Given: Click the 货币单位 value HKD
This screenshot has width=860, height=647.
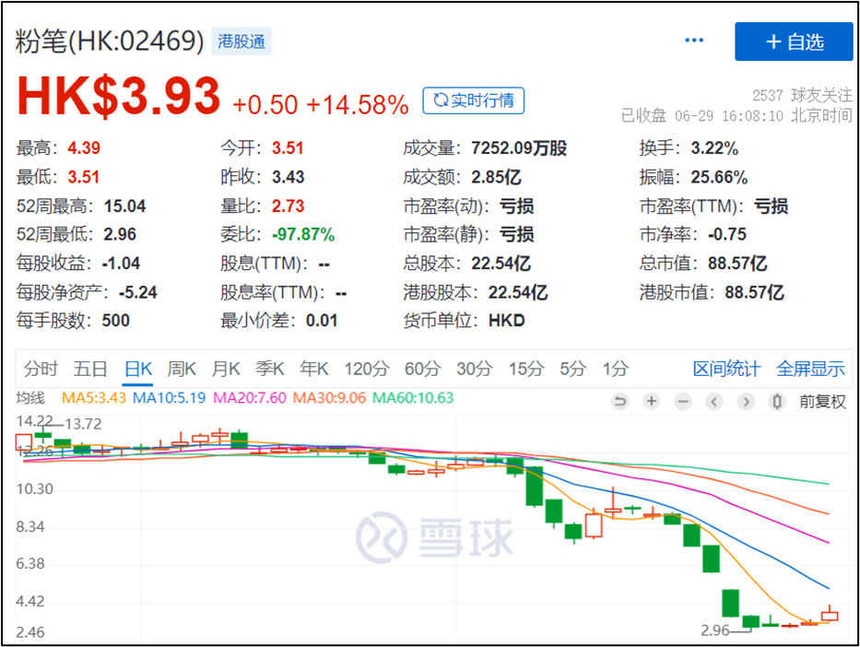Looking at the screenshot, I should coord(507,321).
